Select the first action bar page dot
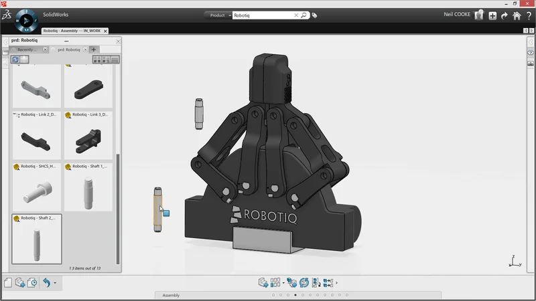The width and height of the screenshot is (536, 301). point(273,295)
